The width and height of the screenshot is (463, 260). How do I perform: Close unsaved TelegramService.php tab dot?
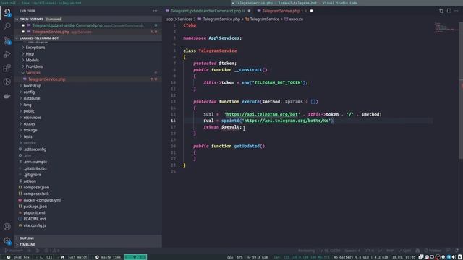coord(311,11)
